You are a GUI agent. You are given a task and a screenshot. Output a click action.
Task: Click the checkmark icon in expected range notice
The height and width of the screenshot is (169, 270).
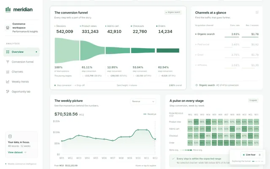[173, 159]
